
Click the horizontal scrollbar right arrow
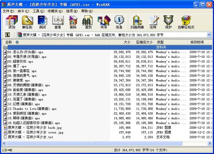click(210, 143)
